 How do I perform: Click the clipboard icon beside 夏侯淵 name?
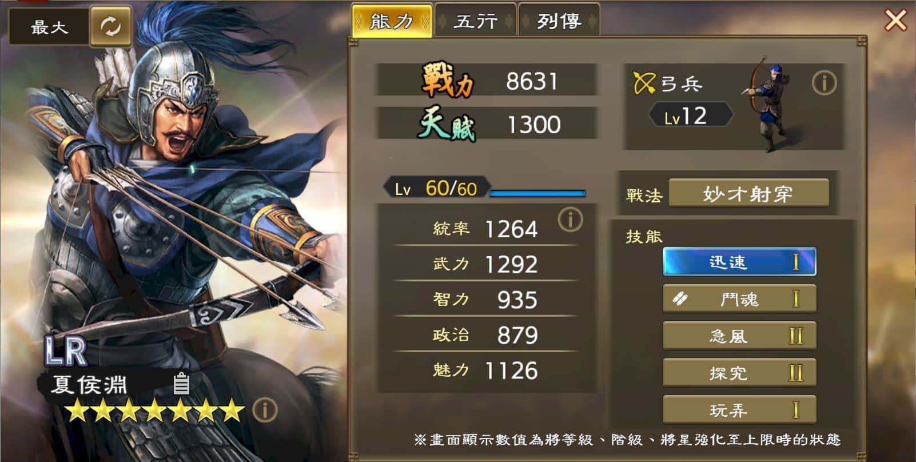pyautogui.click(x=181, y=384)
